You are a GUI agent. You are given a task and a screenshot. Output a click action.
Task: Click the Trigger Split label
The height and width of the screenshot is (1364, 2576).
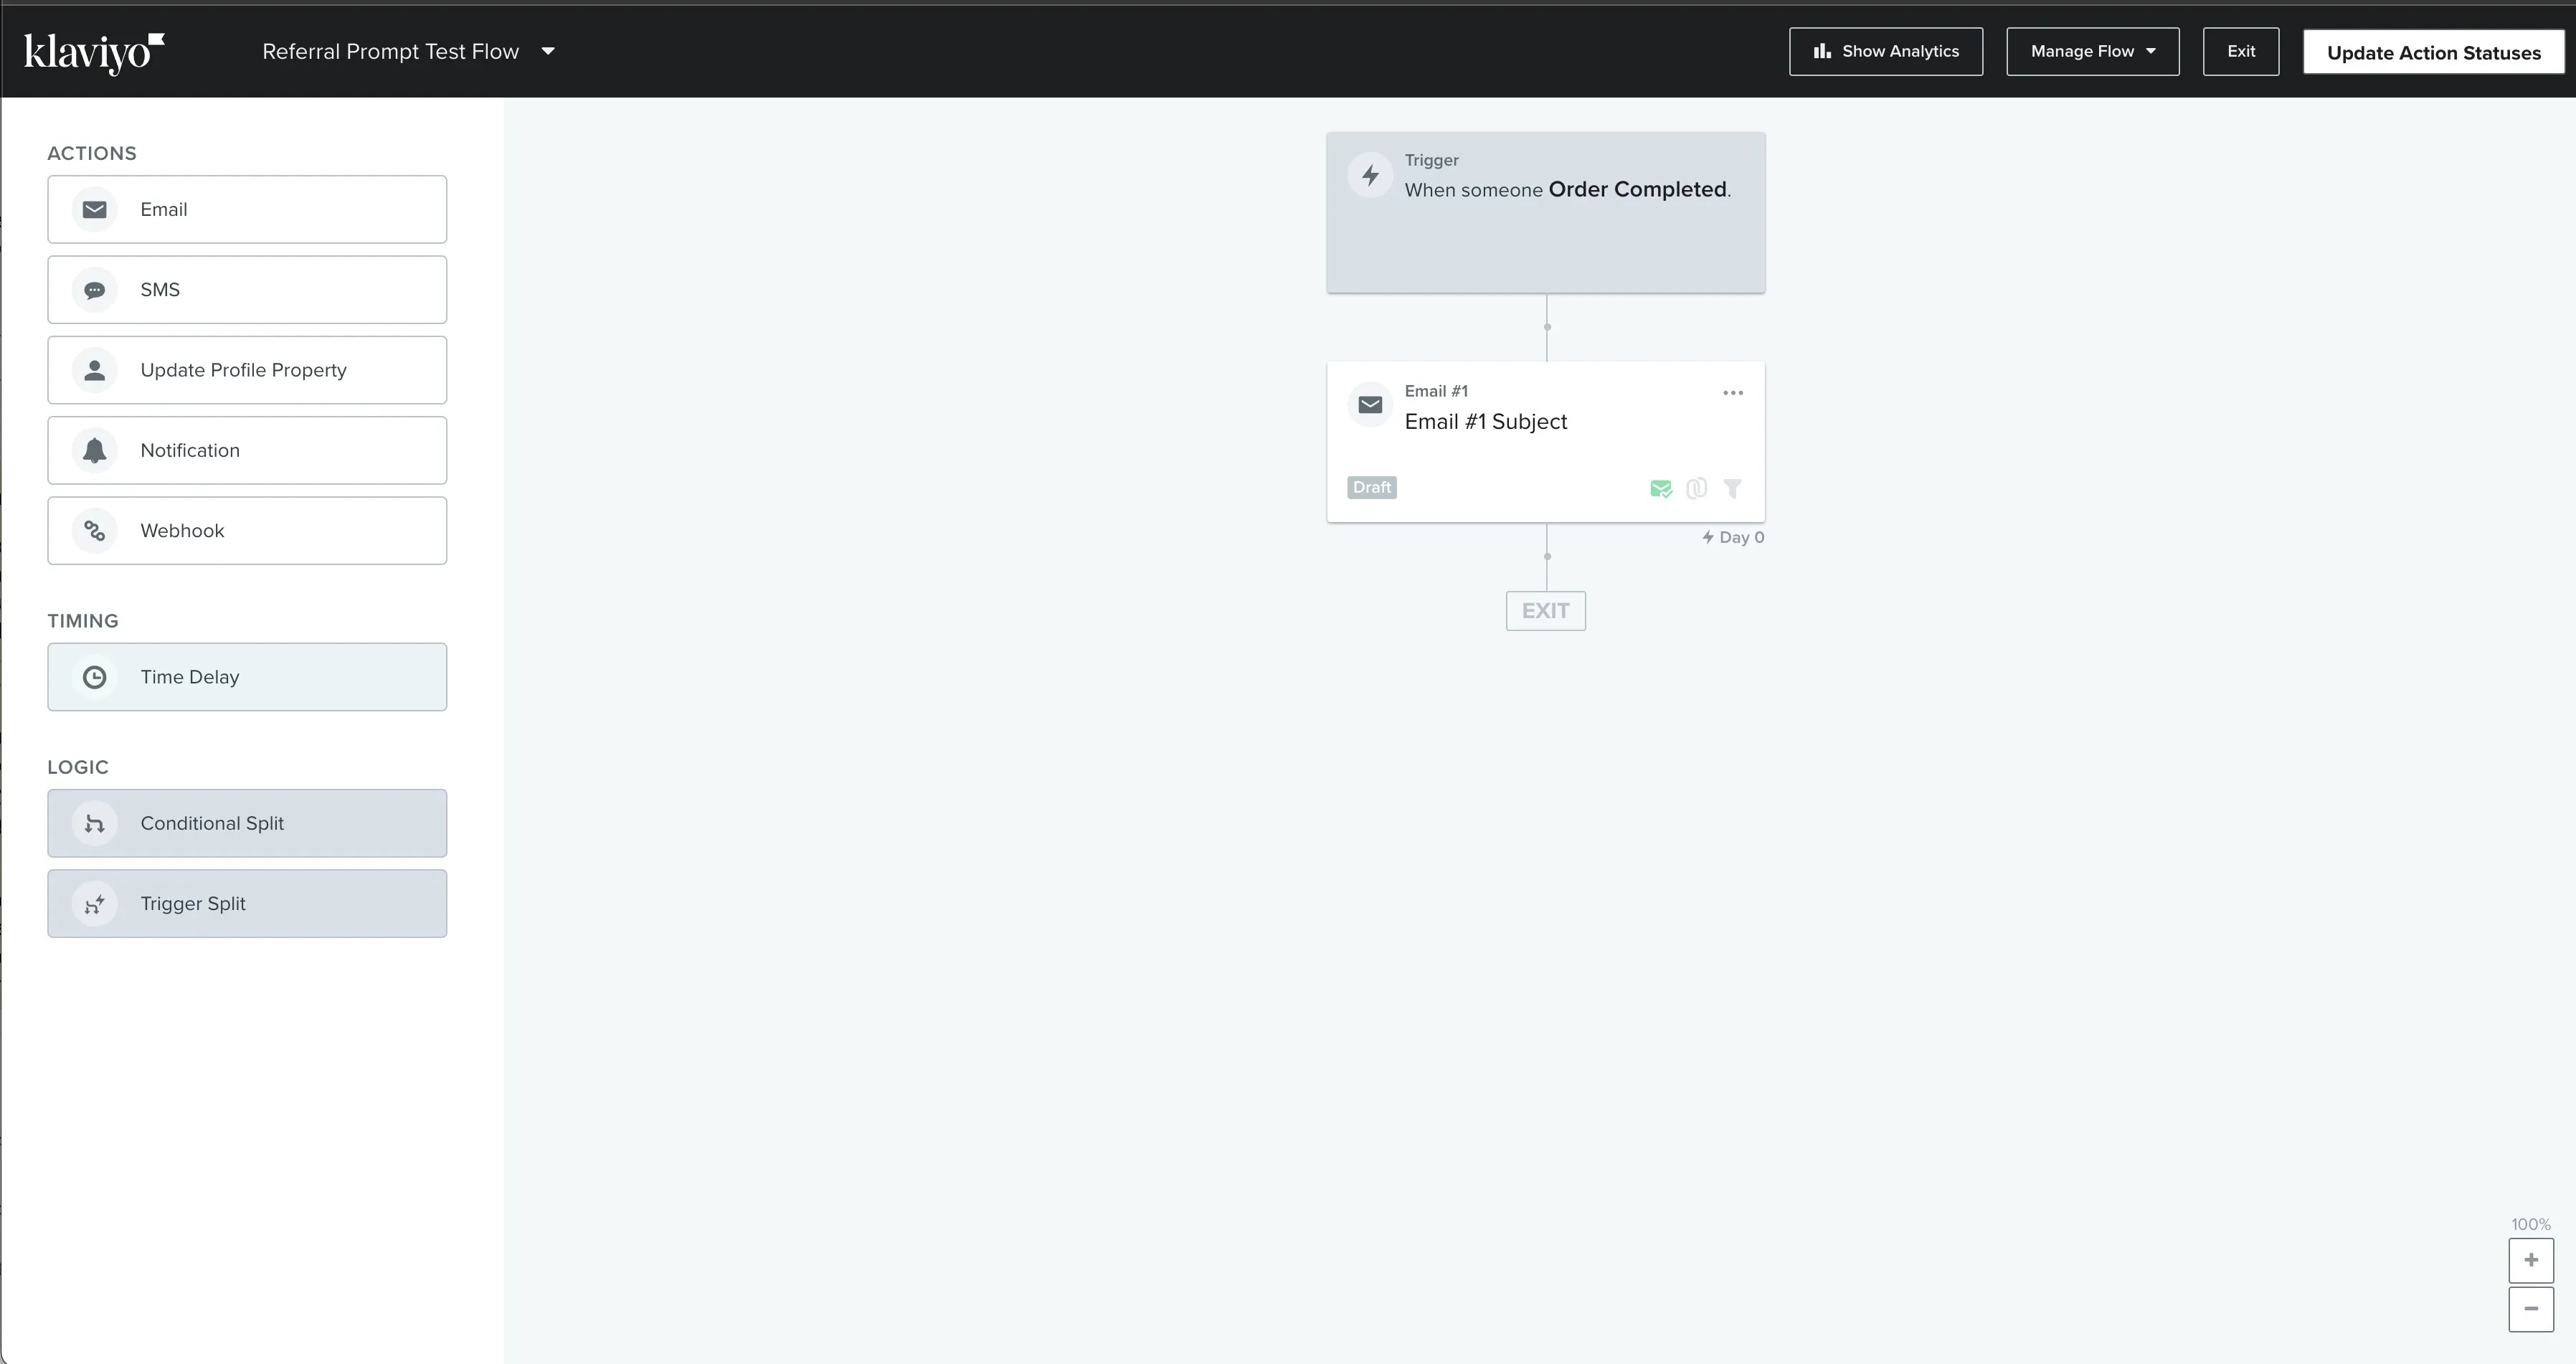[x=193, y=904]
